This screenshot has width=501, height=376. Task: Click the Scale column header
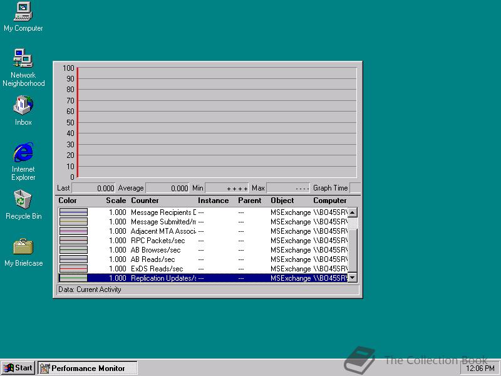point(116,201)
